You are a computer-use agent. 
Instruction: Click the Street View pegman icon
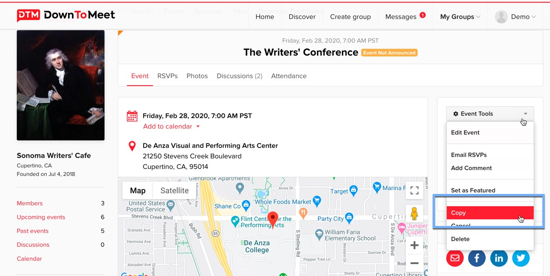coord(414,214)
